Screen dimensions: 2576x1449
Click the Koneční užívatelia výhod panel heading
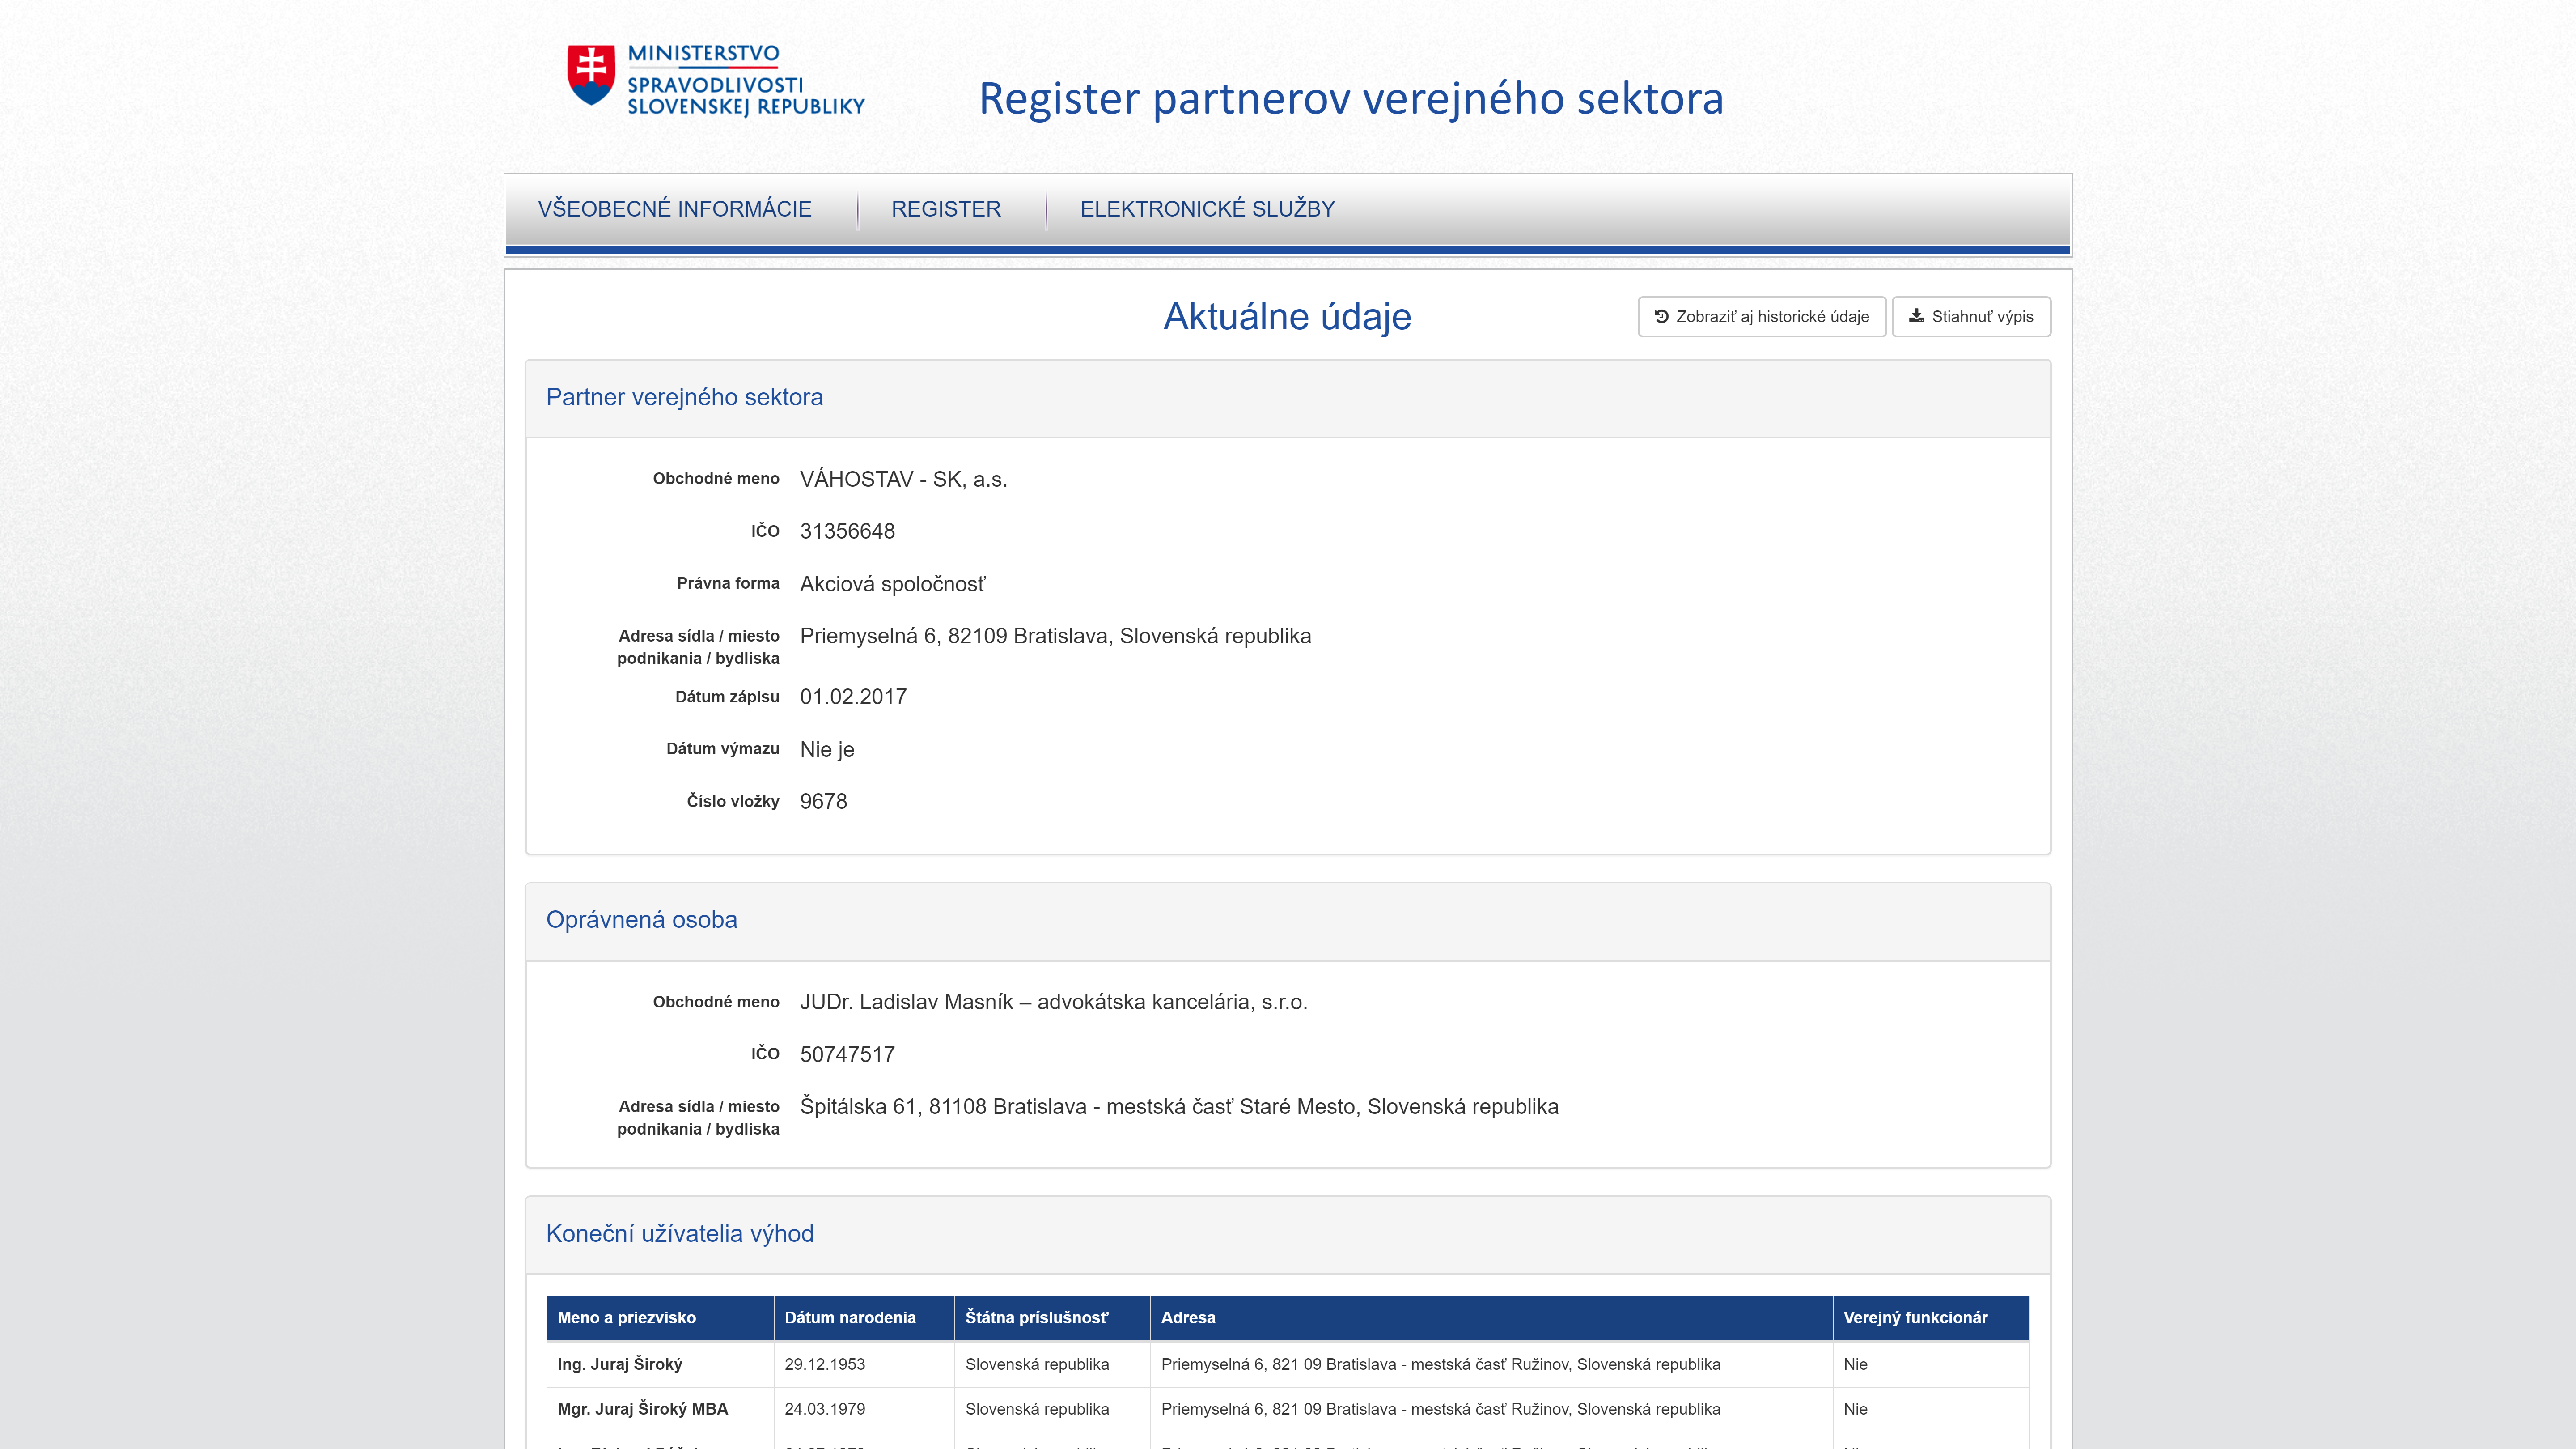pyautogui.click(x=679, y=1234)
